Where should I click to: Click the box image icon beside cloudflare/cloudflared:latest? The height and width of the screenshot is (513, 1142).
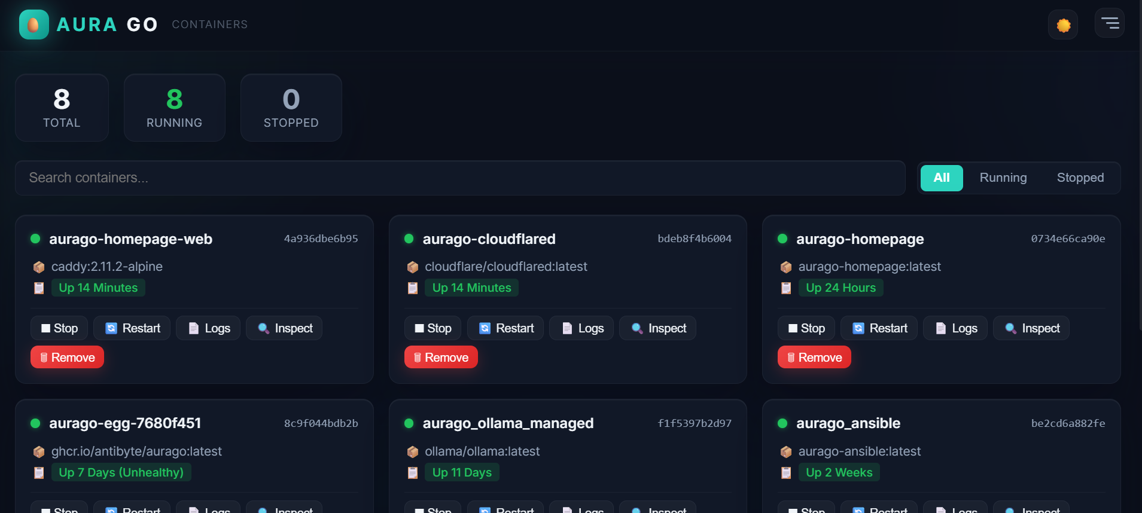point(413,267)
